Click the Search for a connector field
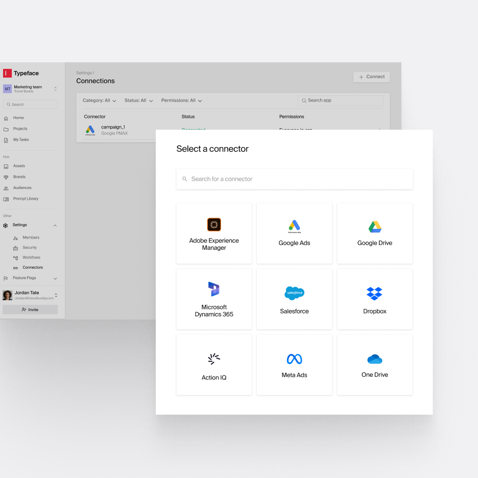This screenshot has width=478, height=478. [295, 179]
